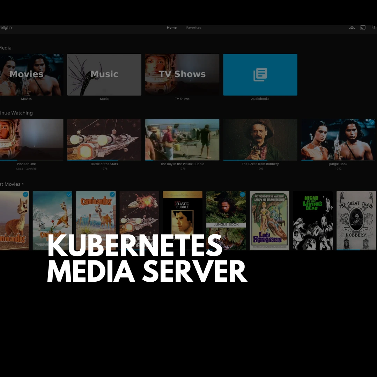Resume The Great Train Robbery thumbnail
Image resolution: width=377 pixels, height=377 pixels.
click(260, 139)
